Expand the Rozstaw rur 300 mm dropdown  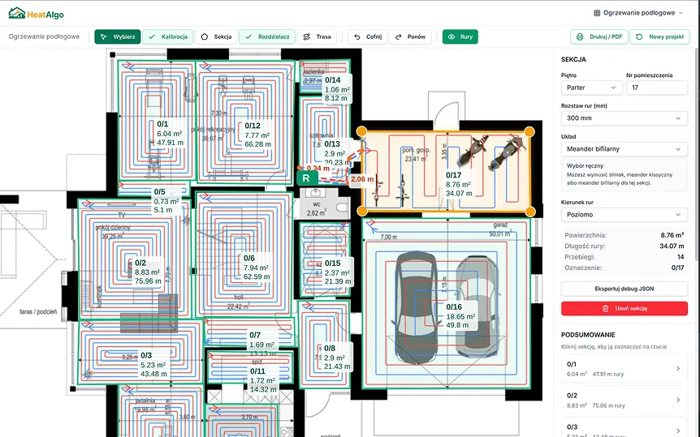click(624, 118)
